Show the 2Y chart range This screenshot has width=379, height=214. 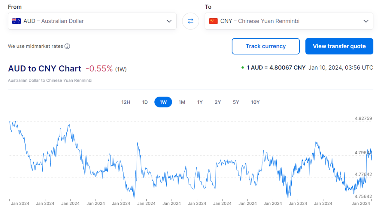tap(218, 102)
